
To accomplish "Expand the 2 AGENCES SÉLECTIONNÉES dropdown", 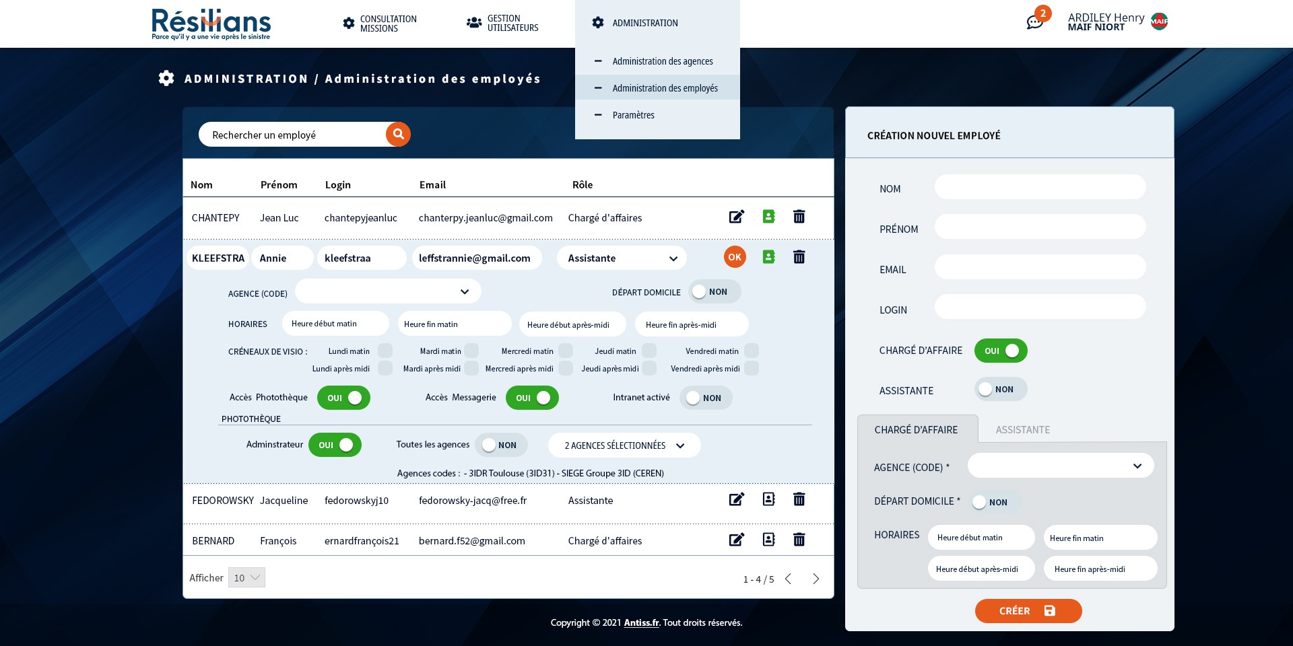I will coord(624,445).
